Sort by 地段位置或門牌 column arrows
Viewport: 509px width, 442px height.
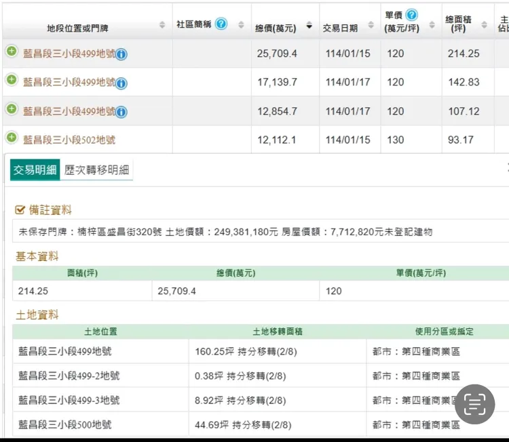162,24
